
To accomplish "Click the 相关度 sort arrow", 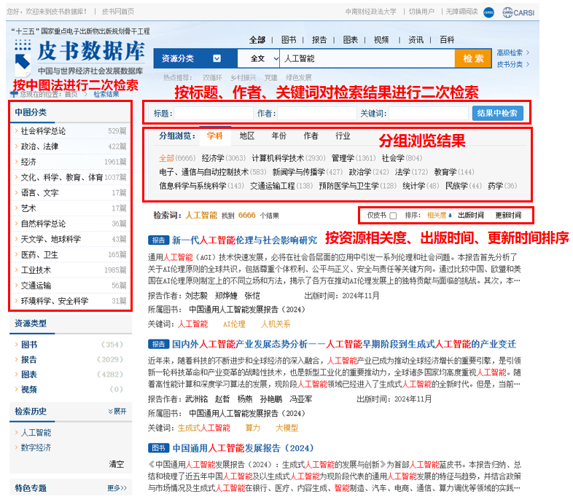I will click(450, 216).
